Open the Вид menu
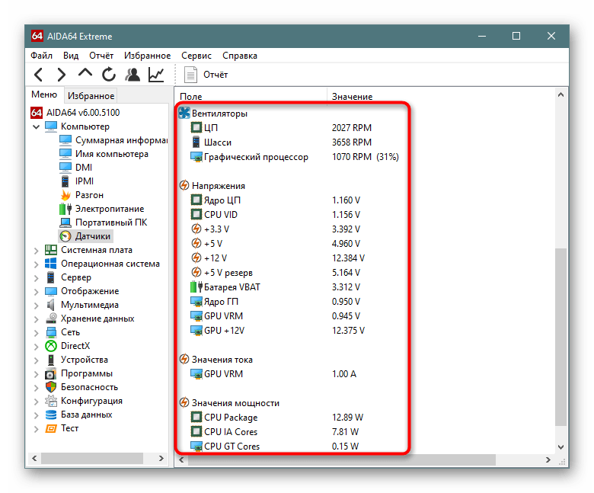 point(71,56)
